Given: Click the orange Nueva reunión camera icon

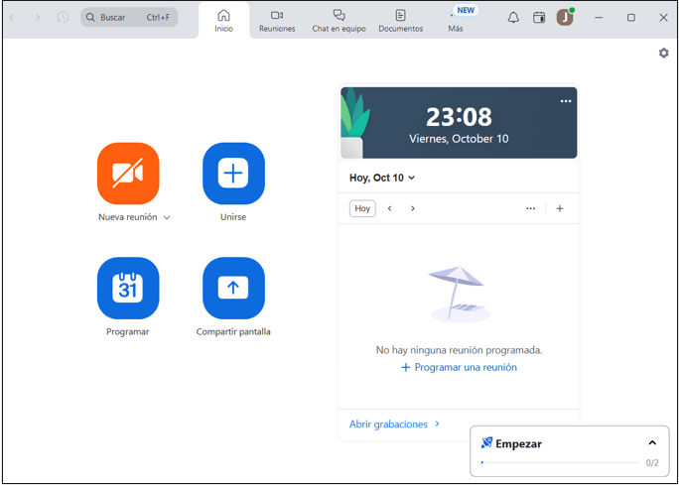Looking at the screenshot, I should pos(128,174).
